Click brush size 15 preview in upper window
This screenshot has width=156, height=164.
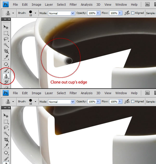click(x=31, y=13)
